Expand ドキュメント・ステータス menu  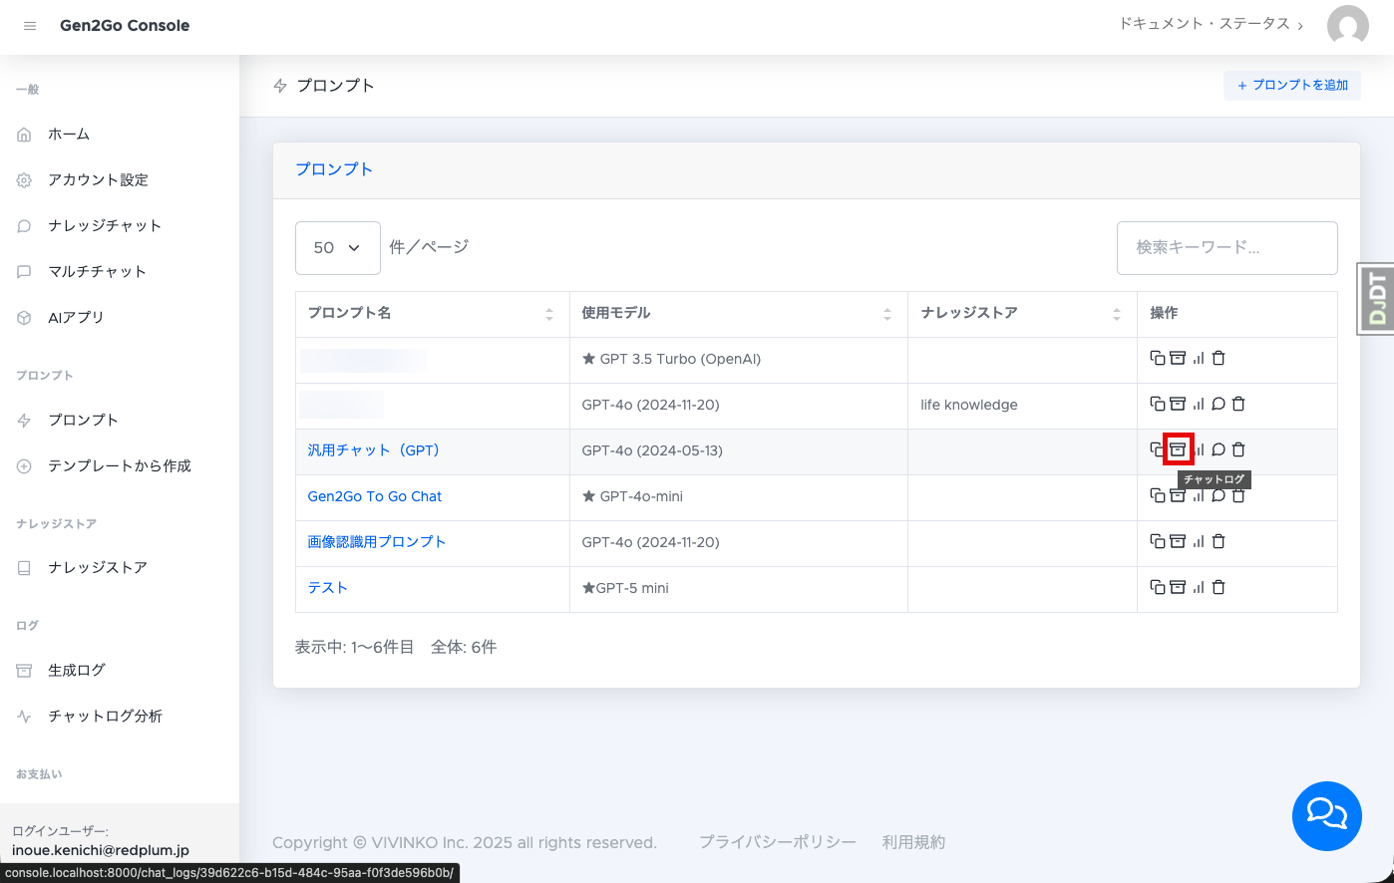point(1211,24)
